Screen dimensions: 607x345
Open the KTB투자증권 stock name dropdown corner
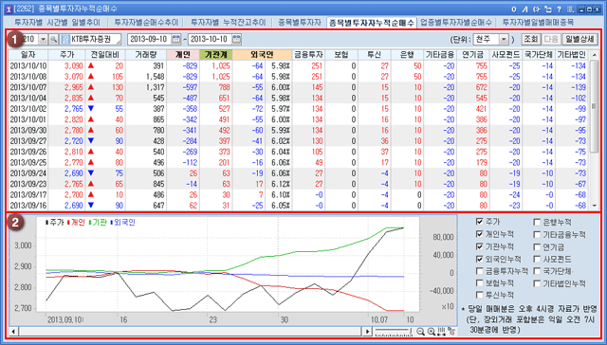point(118,42)
